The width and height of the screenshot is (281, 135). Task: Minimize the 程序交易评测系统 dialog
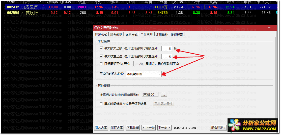(x=269, y=28)
